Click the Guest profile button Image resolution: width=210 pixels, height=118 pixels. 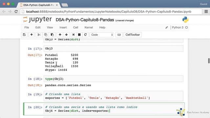coord(203,4)
